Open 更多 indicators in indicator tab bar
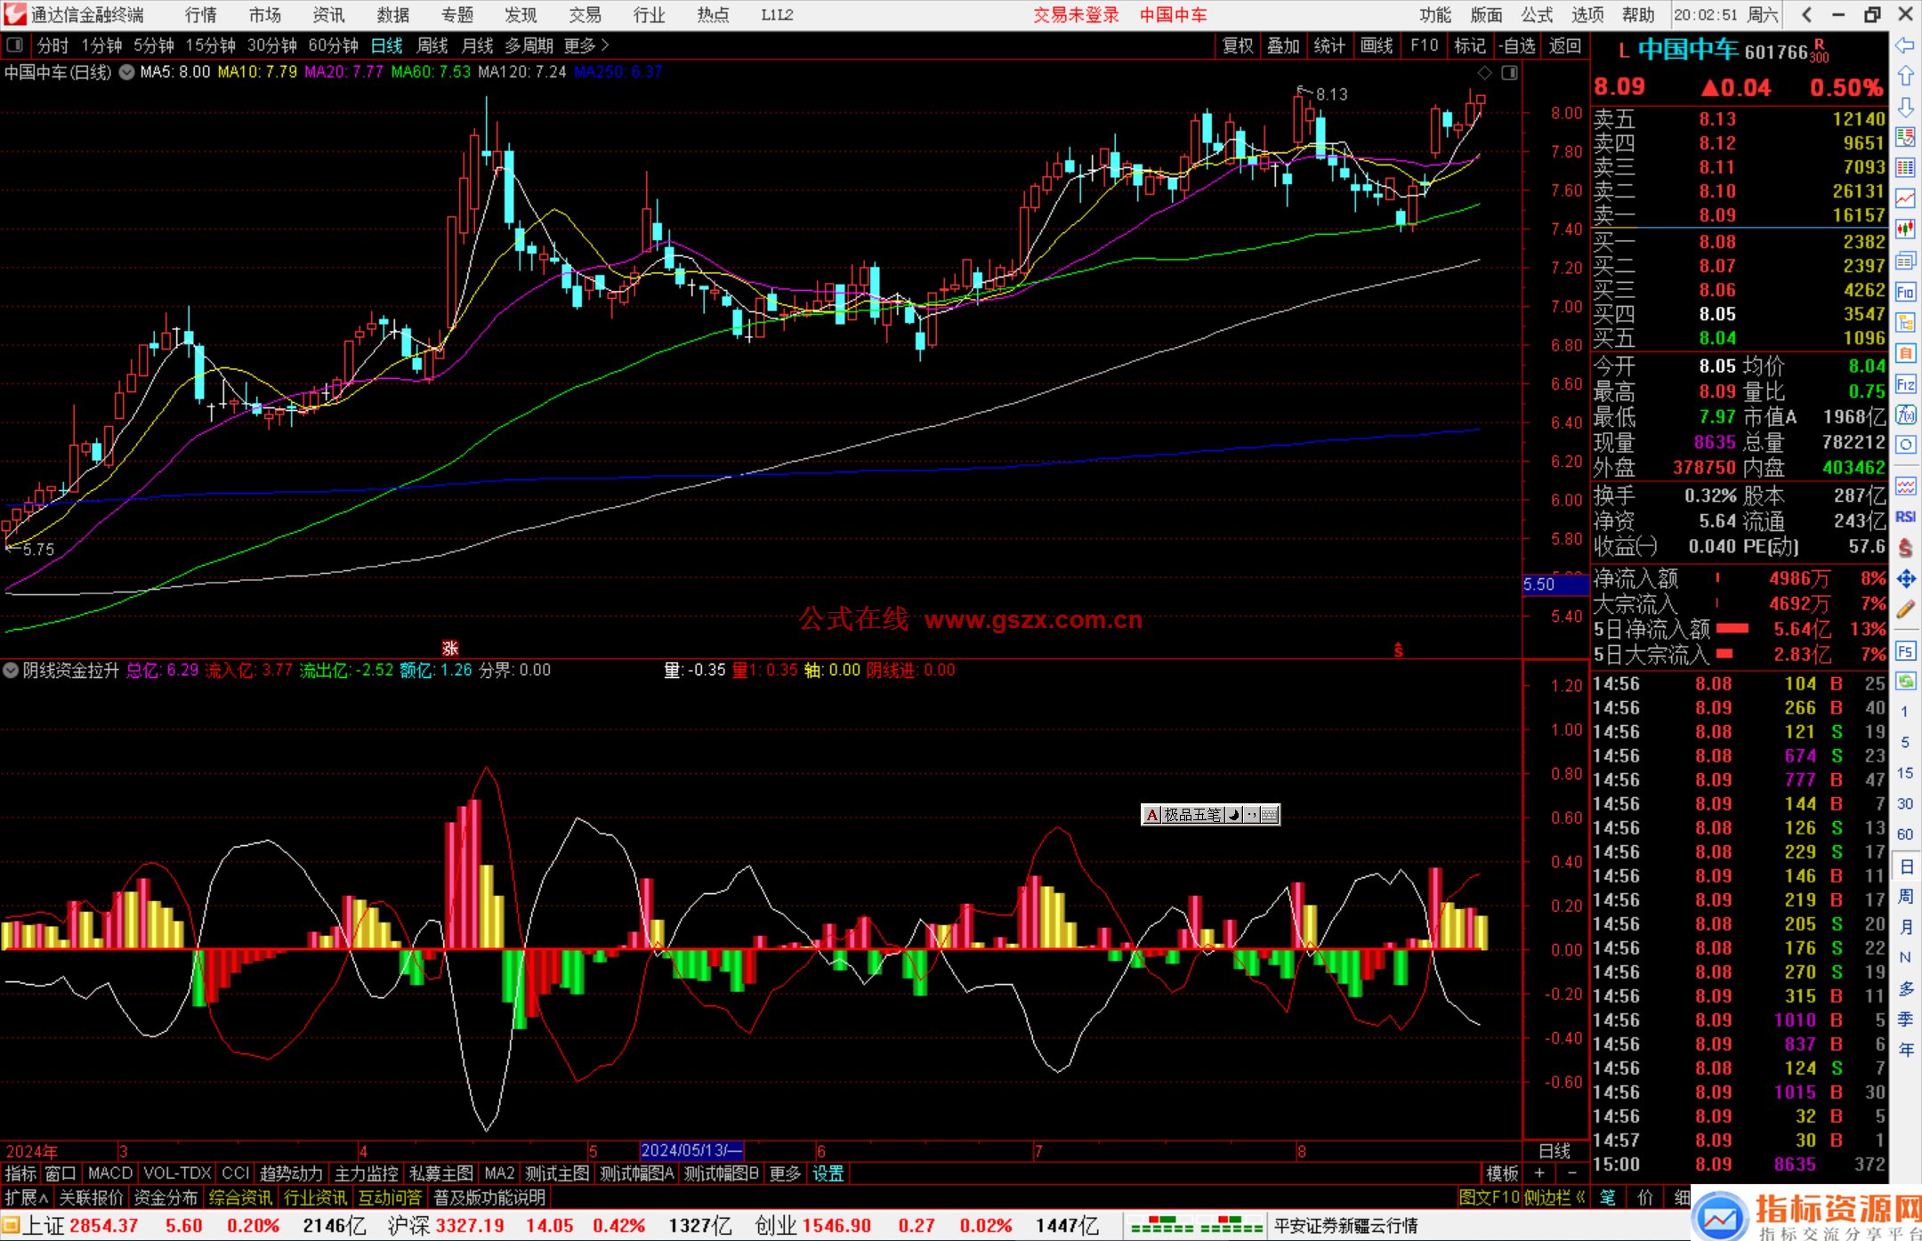The width and height of the screenshot is (1922, 1241). [x=785, y=1174]
